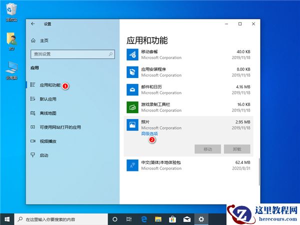300x225 pixels.
Task: Open 可使用网站打开的应用 section
Action: point(60,127)
